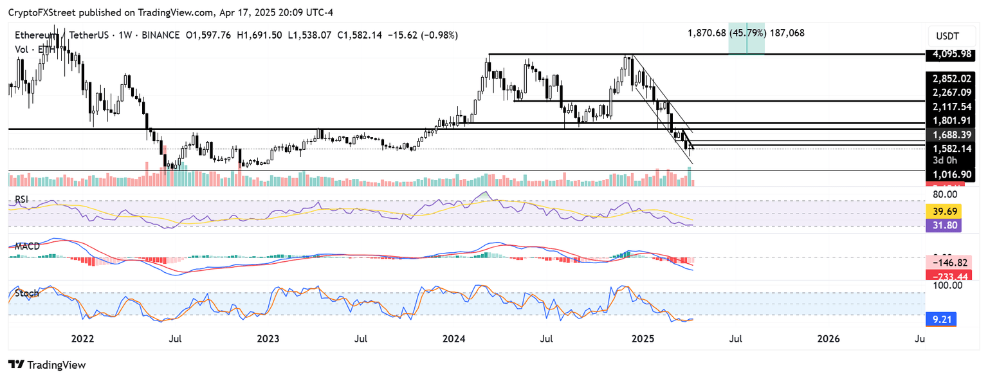Viewport: 988px width, 379px height.
Task: Click the yellow RSI value 39.69 tag
Action: click(x=943, y=211)
